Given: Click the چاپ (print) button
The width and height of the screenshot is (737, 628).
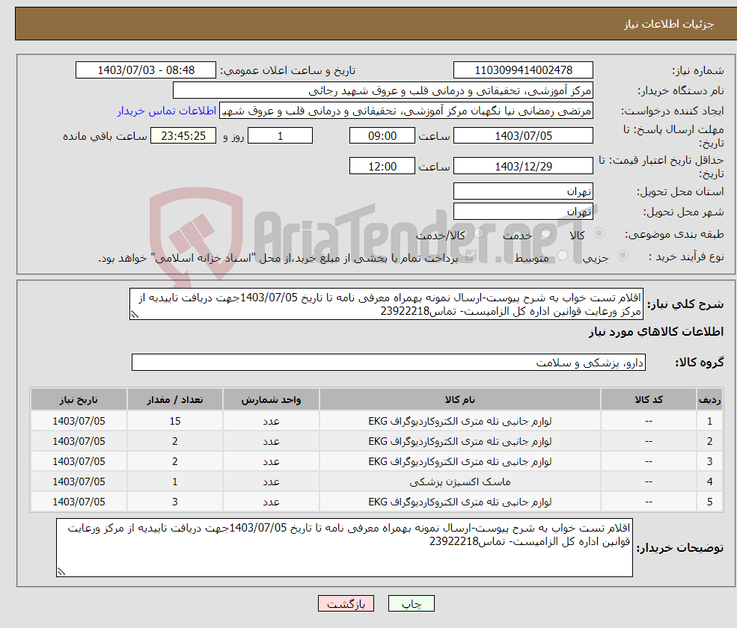Looking at the screenshot, I should tap(411, 603).
